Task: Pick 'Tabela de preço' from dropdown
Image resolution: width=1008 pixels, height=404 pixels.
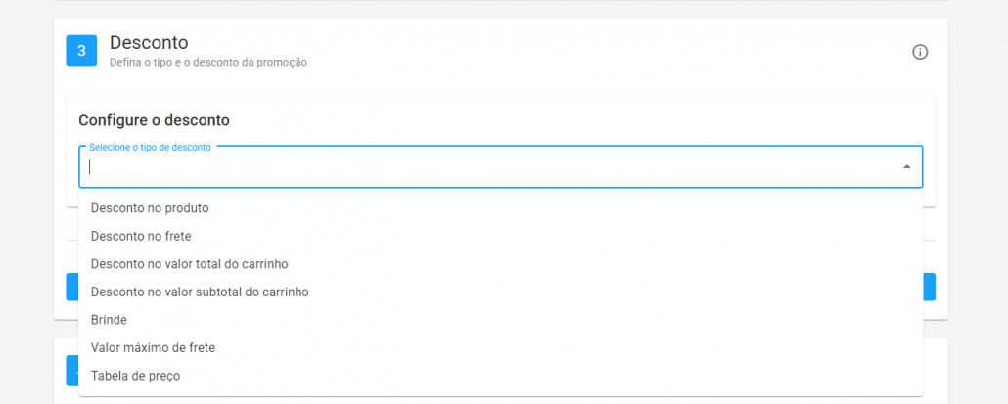Action: click(135, 376)
